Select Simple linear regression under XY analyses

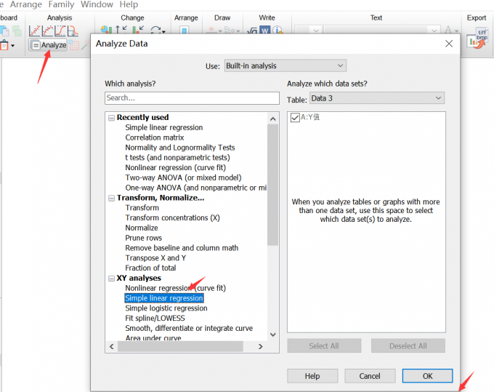pos(164,298)
